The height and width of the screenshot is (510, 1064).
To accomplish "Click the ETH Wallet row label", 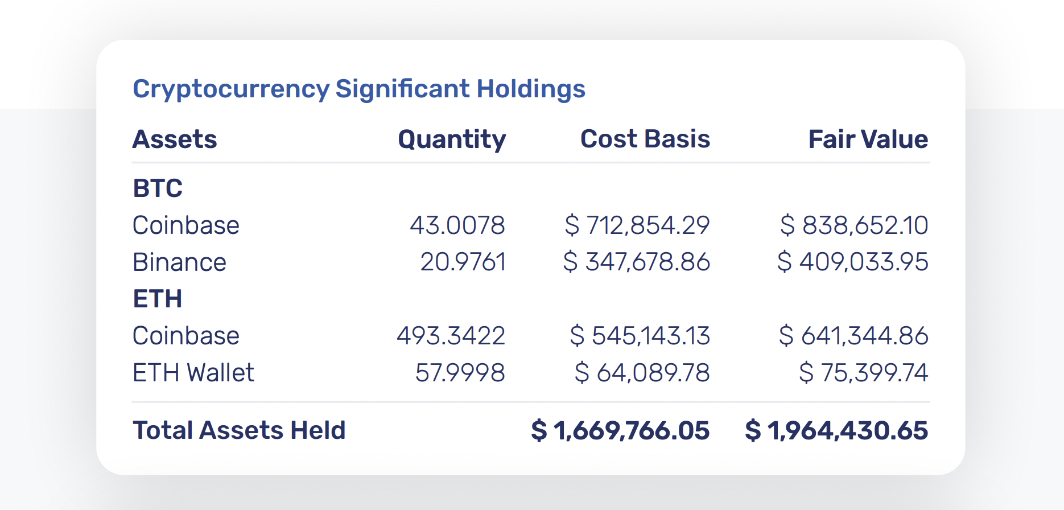I will pos(193,373).
